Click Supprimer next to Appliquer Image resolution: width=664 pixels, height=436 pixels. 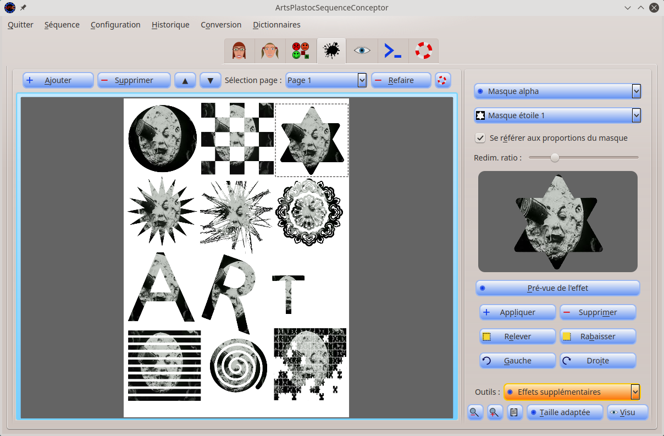[598, 312]
